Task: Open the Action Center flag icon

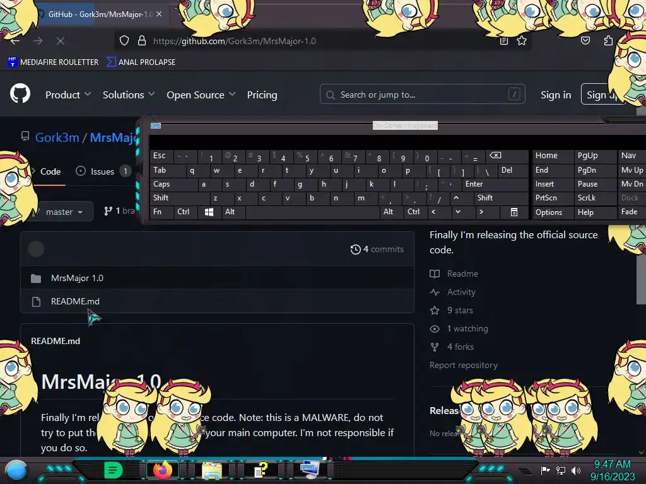Action: 545,470
